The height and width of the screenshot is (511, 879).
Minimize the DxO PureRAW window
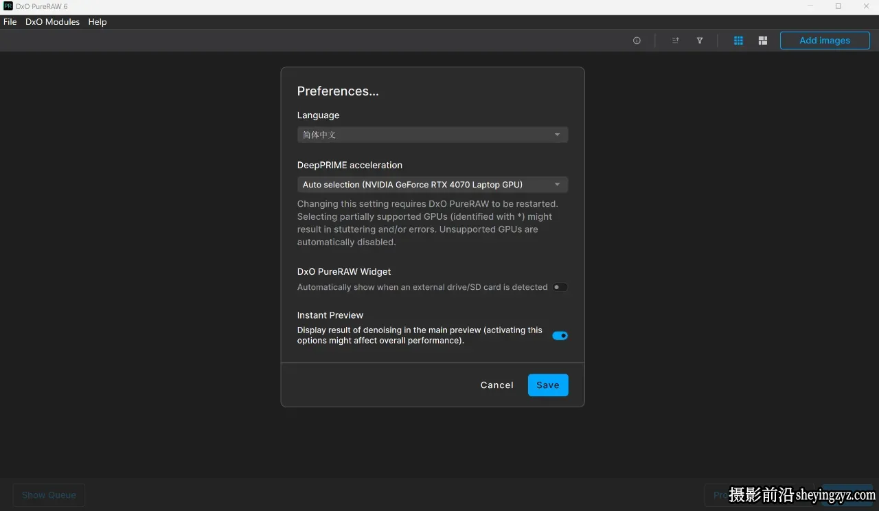click(x=810, y=6)
